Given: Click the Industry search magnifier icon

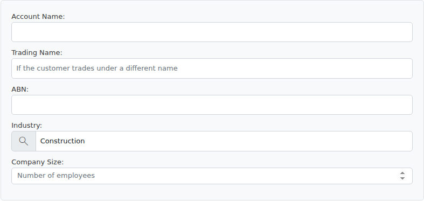Looking at the screenshot, I should pyautogui.click(x=24, y=141).
